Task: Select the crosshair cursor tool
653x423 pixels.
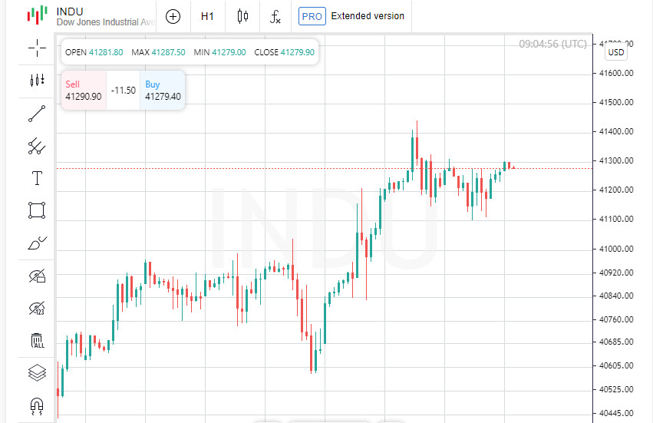Action: point(37,48)
